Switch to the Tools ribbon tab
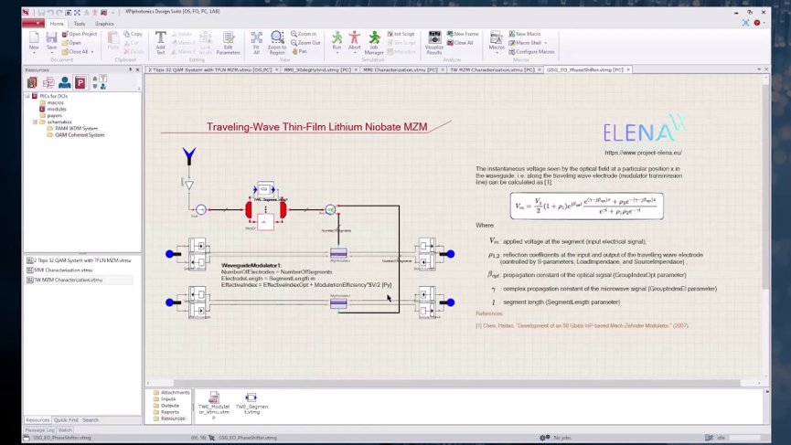Viewport: 791px width, 445px height. pos(80,24)
